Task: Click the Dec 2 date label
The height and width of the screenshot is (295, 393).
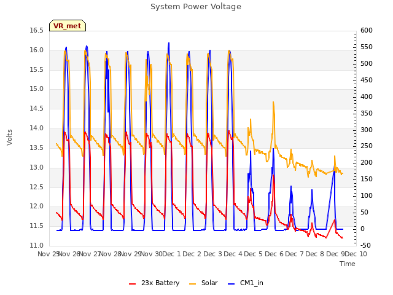Action: [x=192, y=254]
